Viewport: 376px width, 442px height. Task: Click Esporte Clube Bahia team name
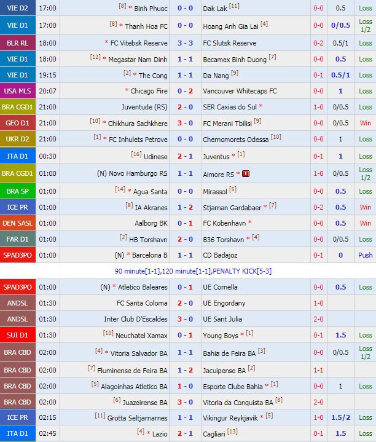tap(233, 387)
